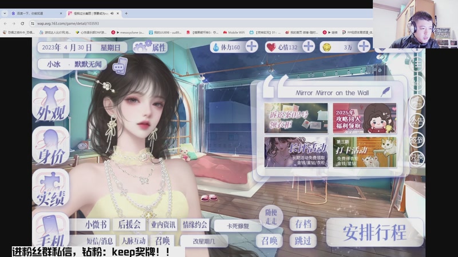This screenshot has height=257, width=458.
Task: Add coins with the gold plus button
Action: [x=364, y=47]
